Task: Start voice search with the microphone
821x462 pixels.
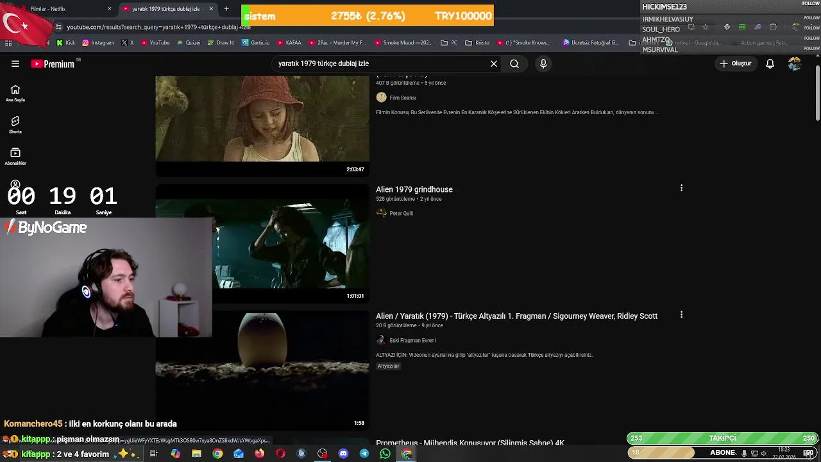Action: [543, 64]
